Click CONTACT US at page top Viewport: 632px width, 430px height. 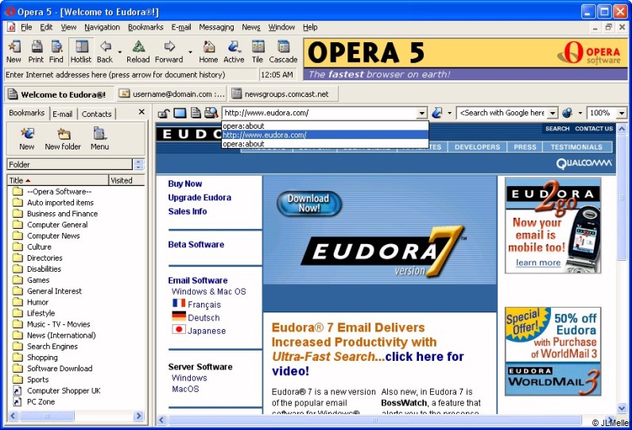coord(594,129)
